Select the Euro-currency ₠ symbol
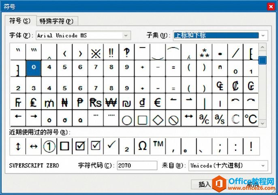Viewport: 278px width, 195px height. point(220,85)
